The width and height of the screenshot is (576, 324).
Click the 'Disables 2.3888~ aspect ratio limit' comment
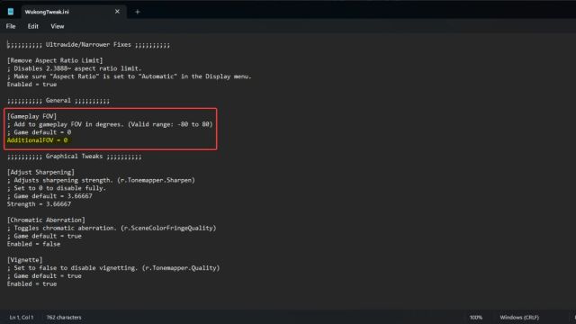tap(74, 68)
